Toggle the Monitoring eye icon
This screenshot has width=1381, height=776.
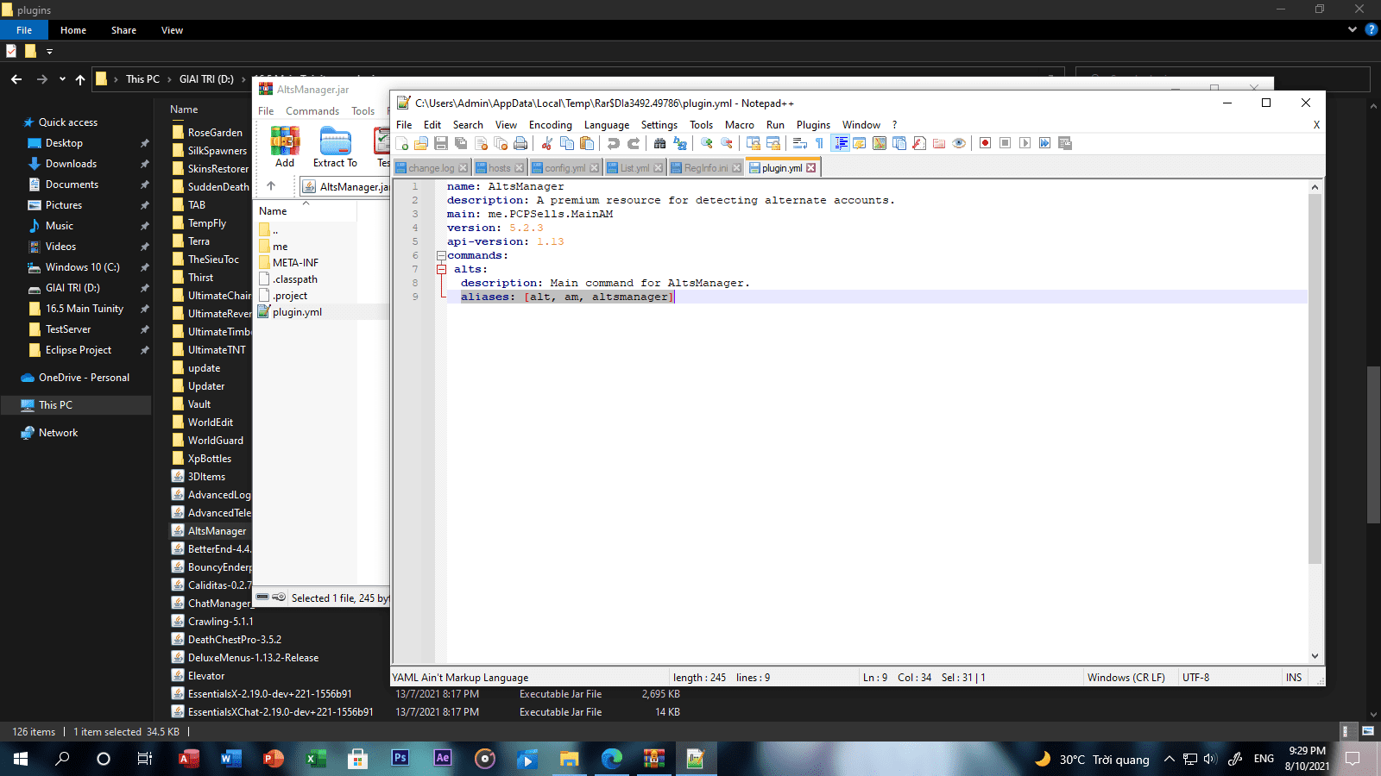959,143
